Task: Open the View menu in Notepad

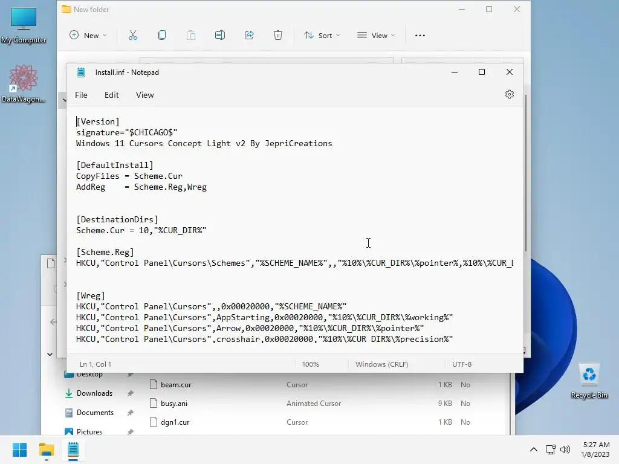Action: click(x=144, y=95)
